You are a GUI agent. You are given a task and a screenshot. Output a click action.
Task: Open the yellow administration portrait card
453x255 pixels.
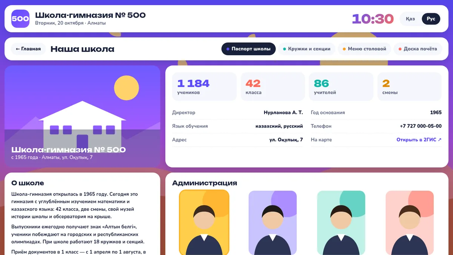[x=204, y=222]
